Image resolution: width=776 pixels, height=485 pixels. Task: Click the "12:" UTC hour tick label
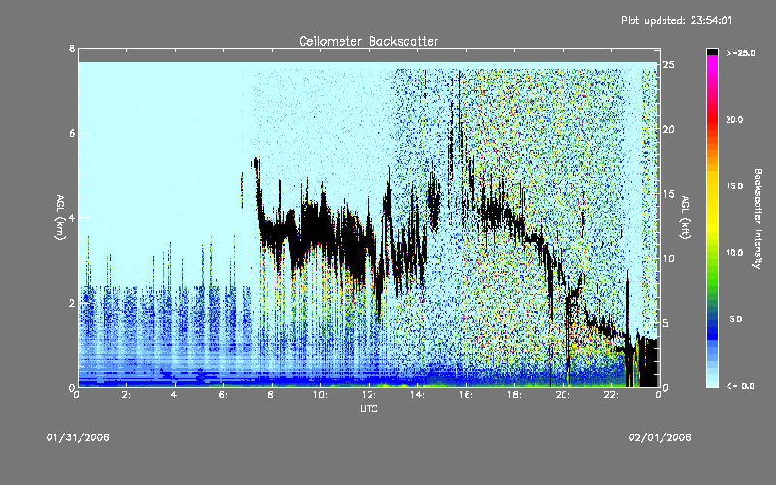[x=370, y=395]
